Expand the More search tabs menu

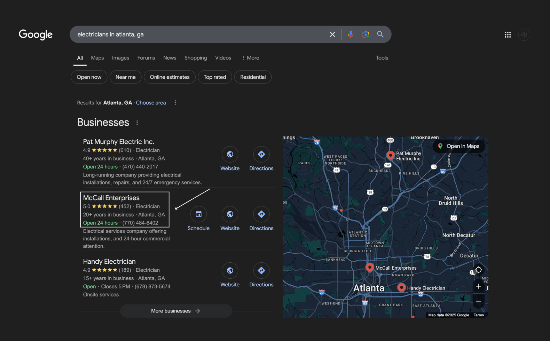(250, 58)
